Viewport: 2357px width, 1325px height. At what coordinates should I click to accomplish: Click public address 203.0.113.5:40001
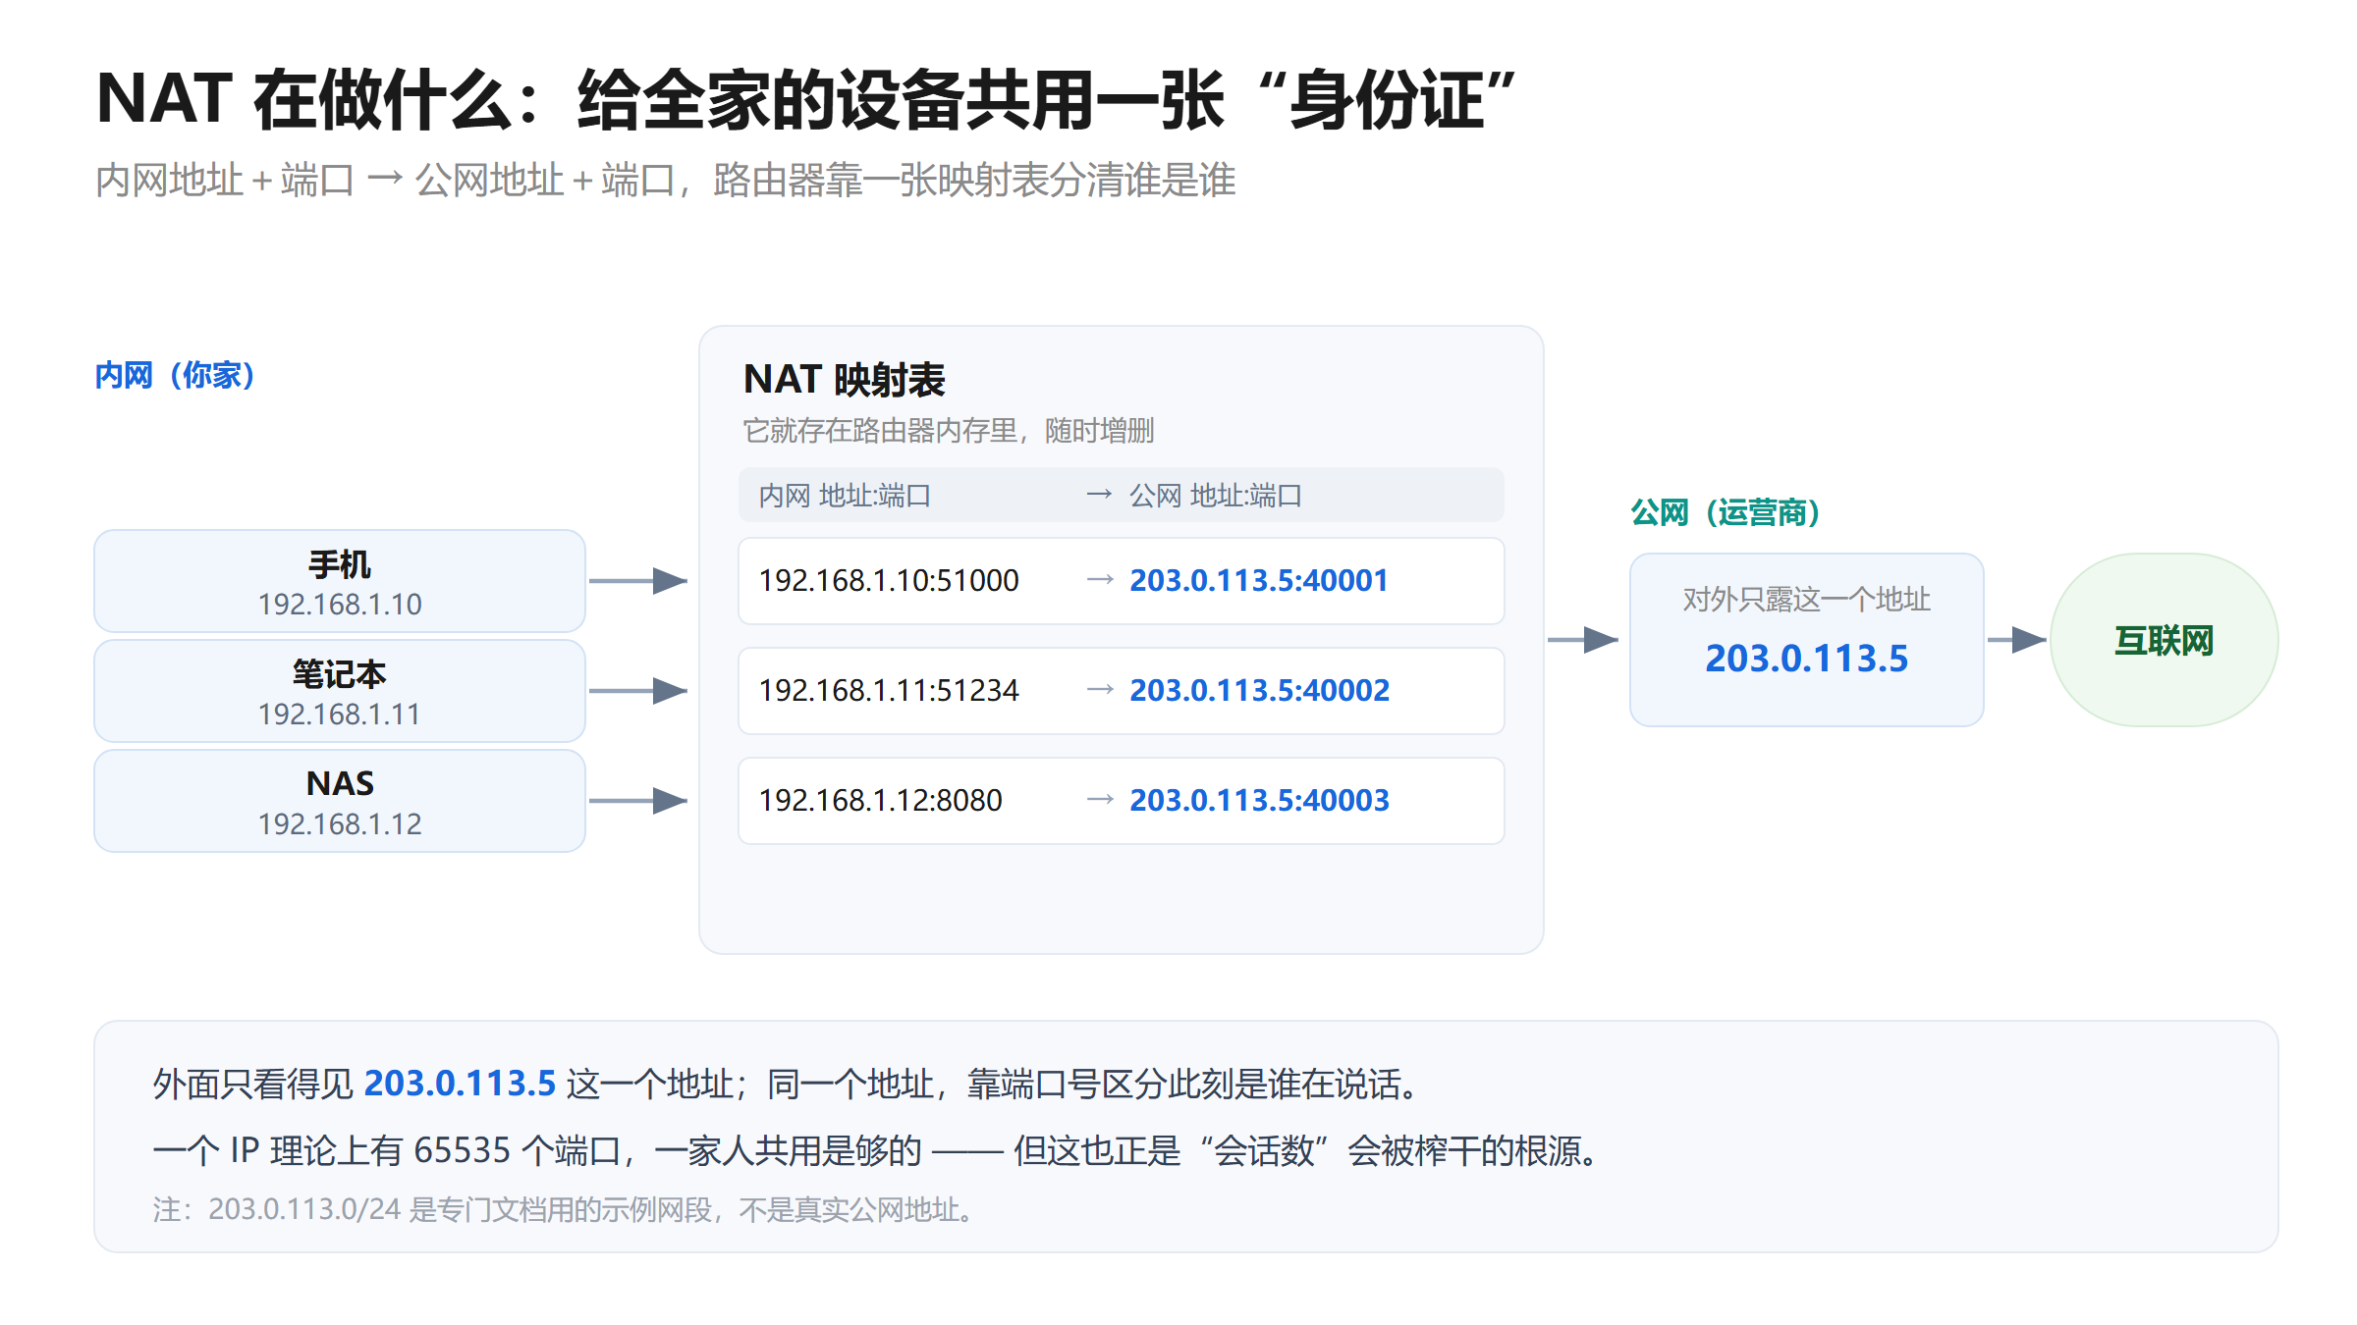point(1259,581)
